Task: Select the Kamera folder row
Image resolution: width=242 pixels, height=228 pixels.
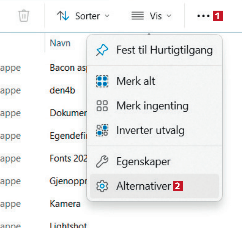Action: click(x=65, y=204)
